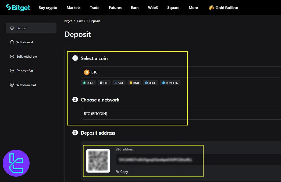Go to Assets breadcrumb link
The width and height of the screenshot is (281, 182).
[x=81, y=21]
